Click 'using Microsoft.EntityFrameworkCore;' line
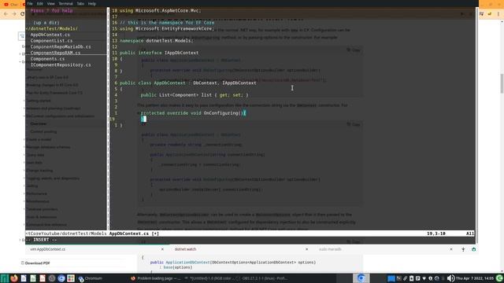 [x=167, y=28]
